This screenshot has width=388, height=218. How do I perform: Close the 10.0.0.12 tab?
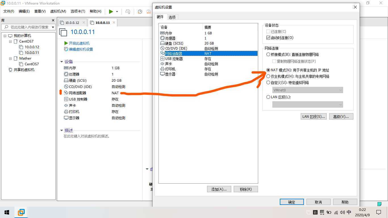84,22
